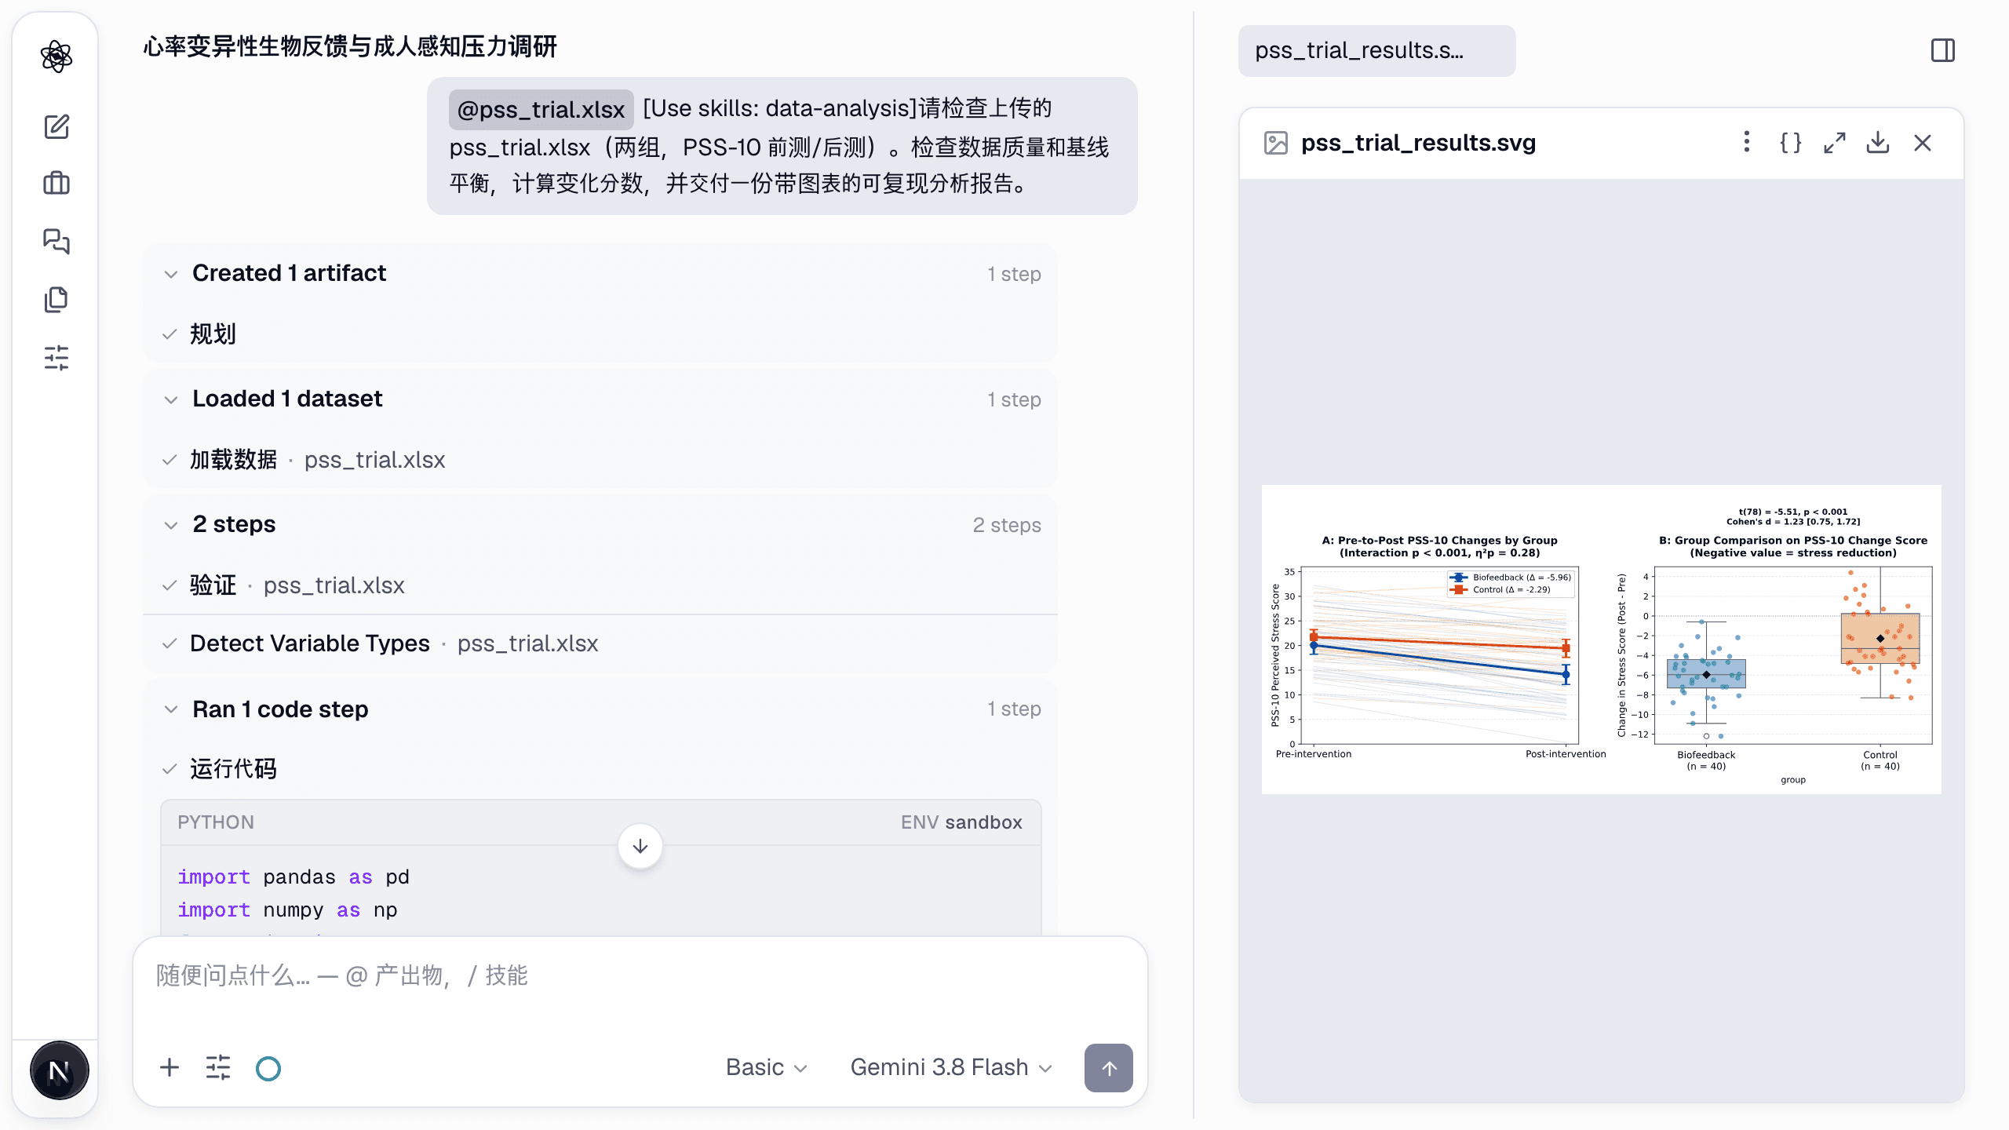
Task: Select the pss_trial_results.s… tab
Action: click(x=1377, y=51)
